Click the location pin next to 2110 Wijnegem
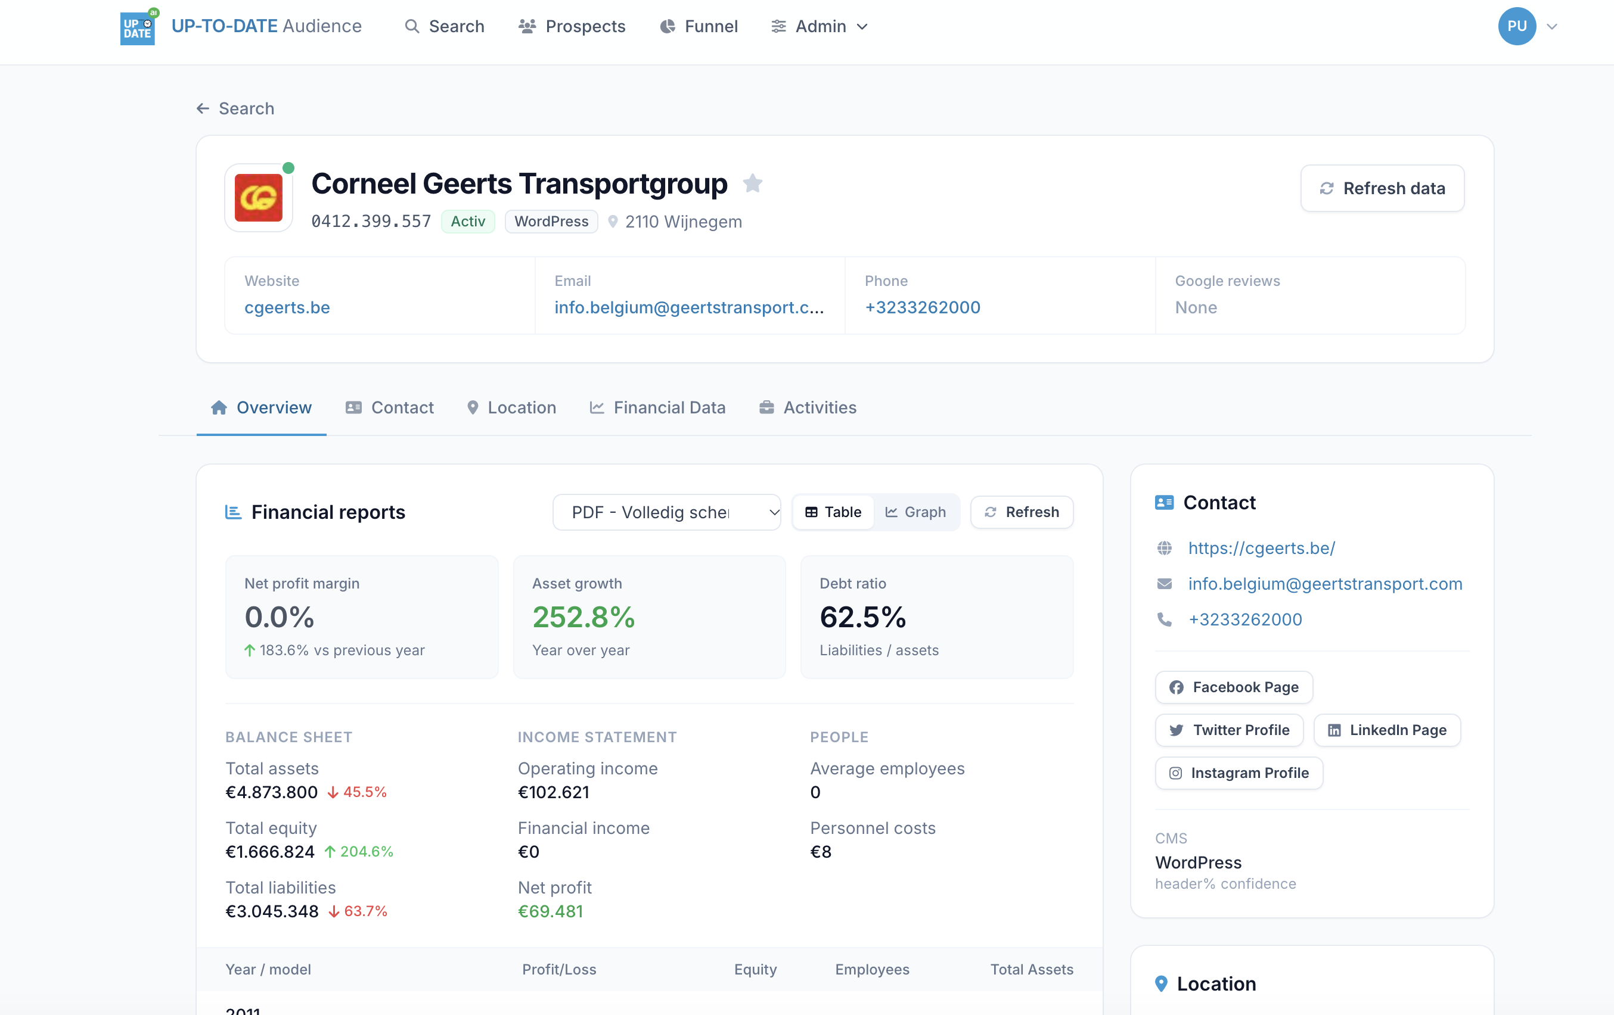 pos(613,222)
